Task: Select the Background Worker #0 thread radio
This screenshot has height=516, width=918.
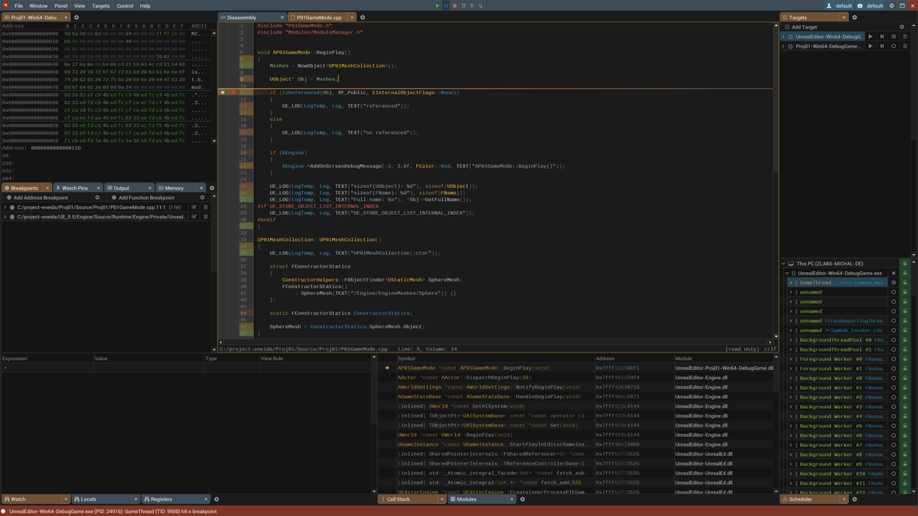Action: point(894,378)
